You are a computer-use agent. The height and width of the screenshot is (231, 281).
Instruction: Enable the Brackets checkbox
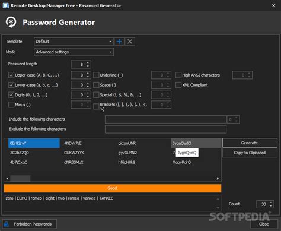tap(96, 106)
